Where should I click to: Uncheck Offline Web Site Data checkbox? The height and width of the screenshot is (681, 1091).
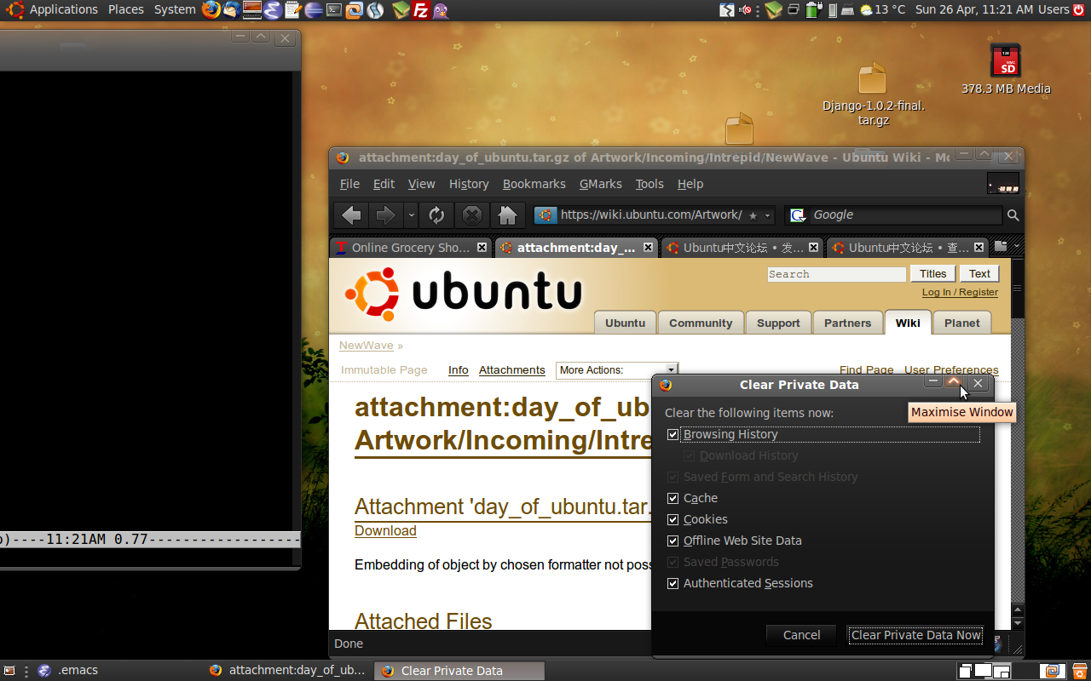point(672,541)
